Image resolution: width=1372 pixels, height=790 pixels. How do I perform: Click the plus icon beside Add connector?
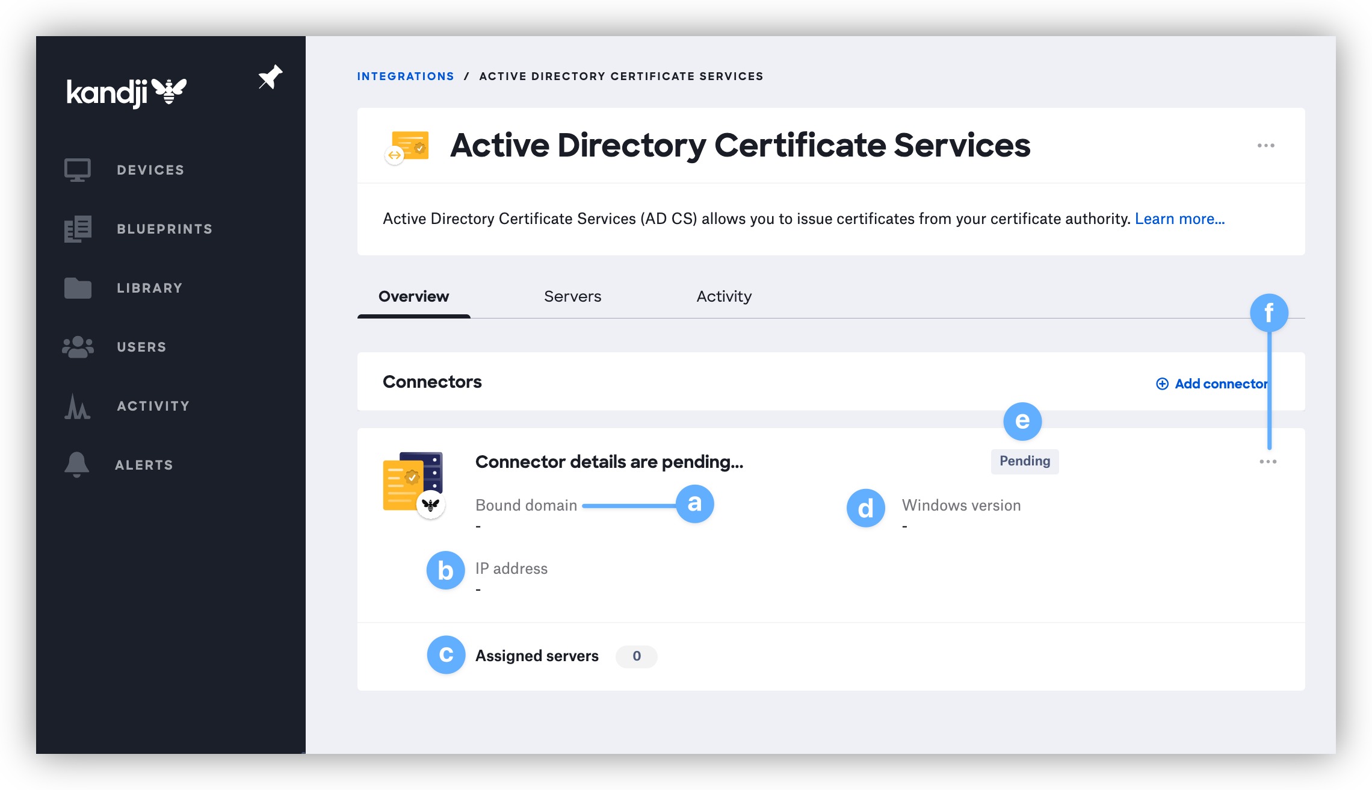coord(1162,384)
